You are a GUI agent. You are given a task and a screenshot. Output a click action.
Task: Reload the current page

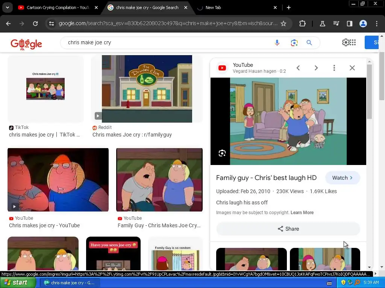click(x=35, y=24)
